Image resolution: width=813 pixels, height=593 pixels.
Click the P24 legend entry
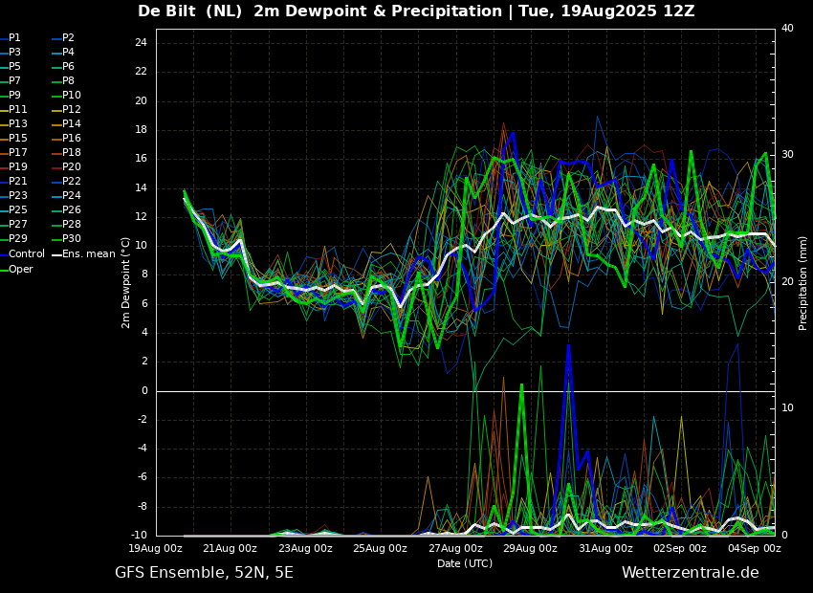pyautogui.click(x=67, y=195)
